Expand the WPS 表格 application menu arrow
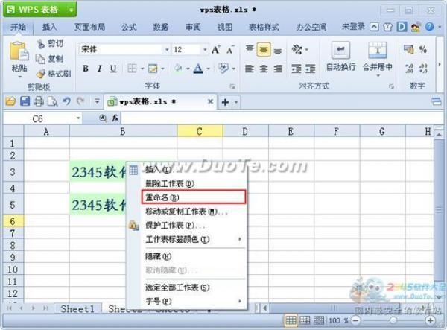Image resolution: width=447 pixels, height=330 pixels. pos(71,10)
